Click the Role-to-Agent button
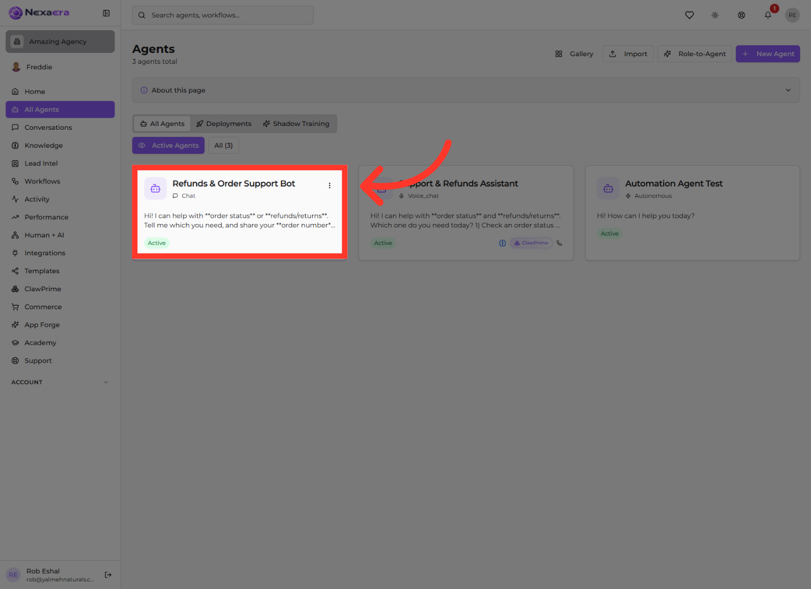This screenshot has height=589, width=811. click(695, 54)
